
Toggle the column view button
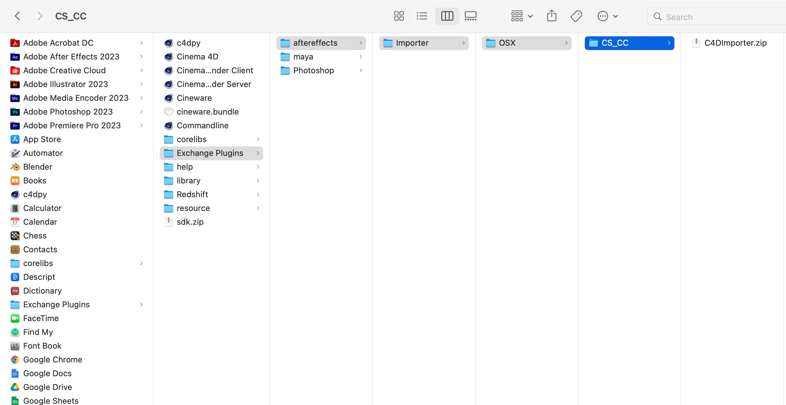tap(447, 16)
